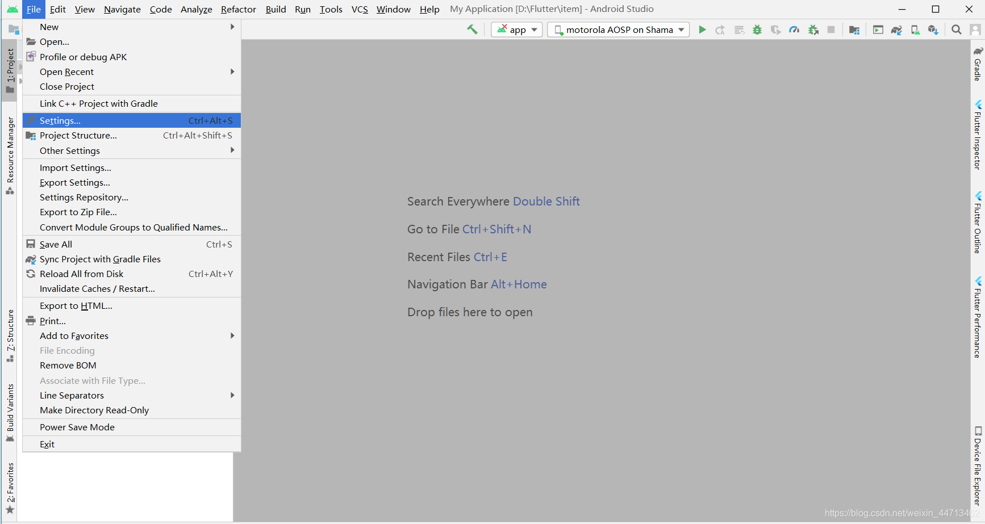Open the AVD Manager icon
The height and width of the screenshot is (524, 985).
click(915, 30)
